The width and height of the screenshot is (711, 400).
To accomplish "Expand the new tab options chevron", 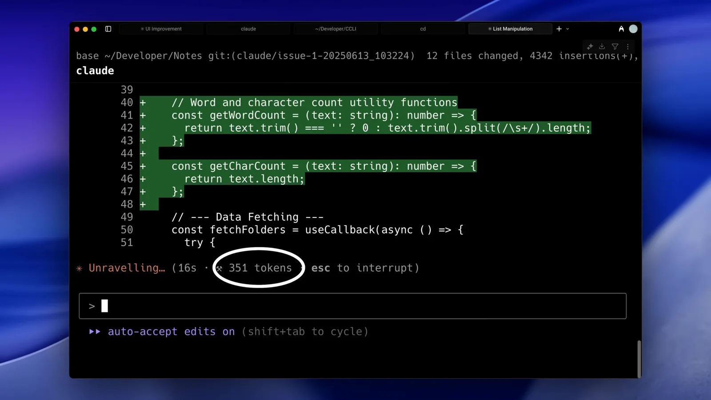I will (x=567, y=29).
